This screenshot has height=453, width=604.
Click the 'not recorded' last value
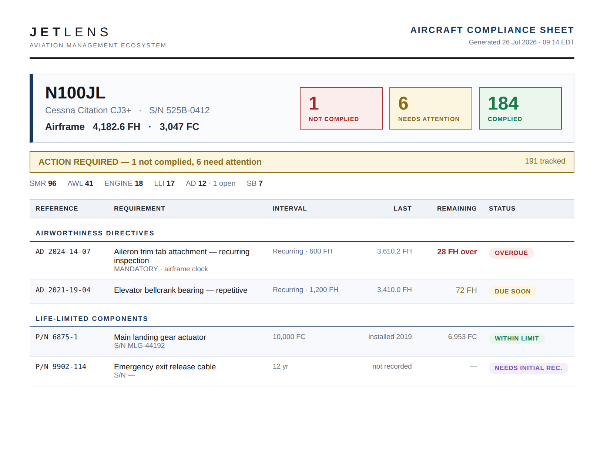[x=392, y=366]
